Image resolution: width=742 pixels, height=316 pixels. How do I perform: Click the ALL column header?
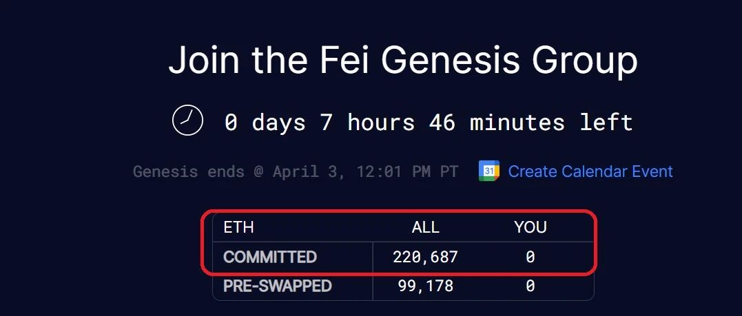click(x=425, y=228)
